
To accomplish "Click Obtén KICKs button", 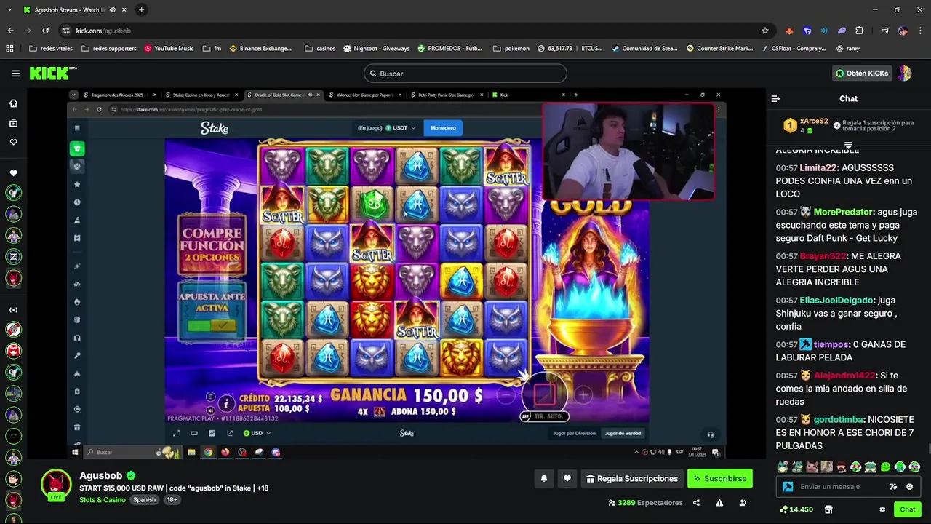I will pyautogui.click(x=862, y=73).
